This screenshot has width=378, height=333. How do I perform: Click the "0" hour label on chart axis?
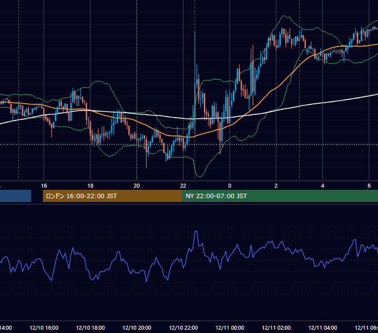point(230,186)
